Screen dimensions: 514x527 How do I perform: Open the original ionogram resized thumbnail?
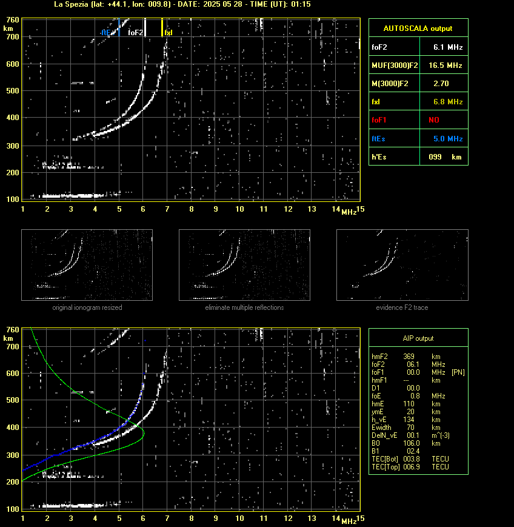point(87,265)
